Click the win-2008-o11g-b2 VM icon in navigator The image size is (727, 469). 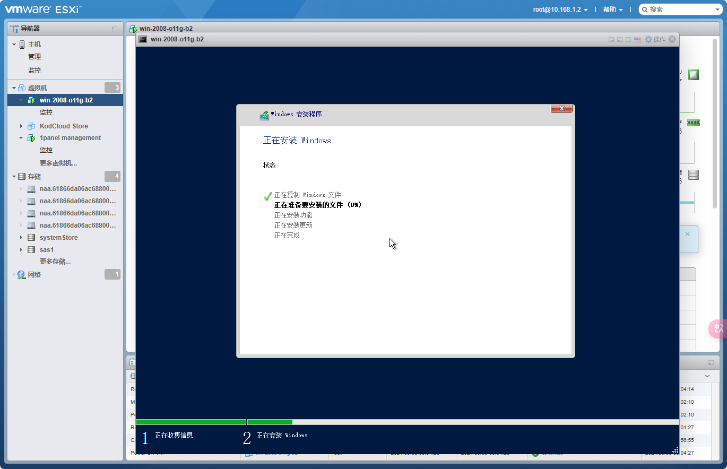pyautogui.click(x=31, y=100)
